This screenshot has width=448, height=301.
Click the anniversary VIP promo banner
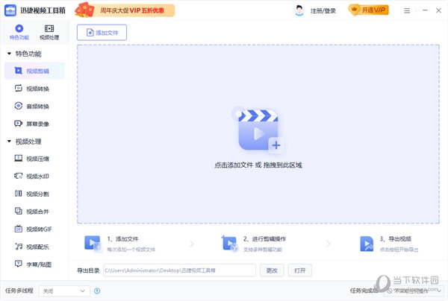point(125,10)
